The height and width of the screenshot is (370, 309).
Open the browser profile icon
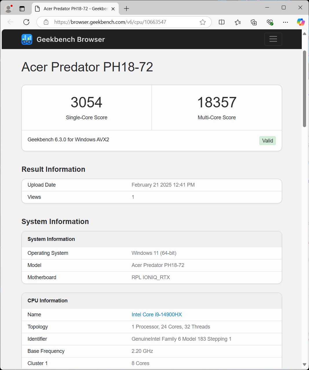[9, 9]
